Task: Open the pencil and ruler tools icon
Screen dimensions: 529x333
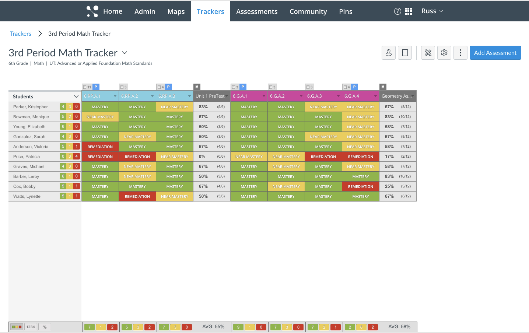Action: pyautogui.click(x=428, y=53)
